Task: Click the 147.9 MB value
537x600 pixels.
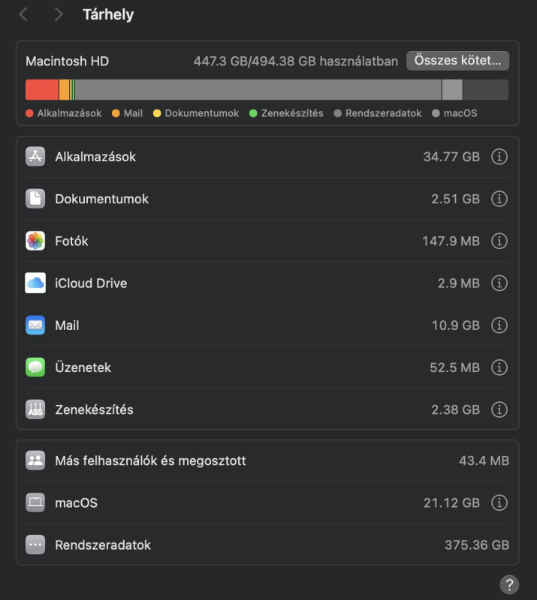Action: click(451, 241)
